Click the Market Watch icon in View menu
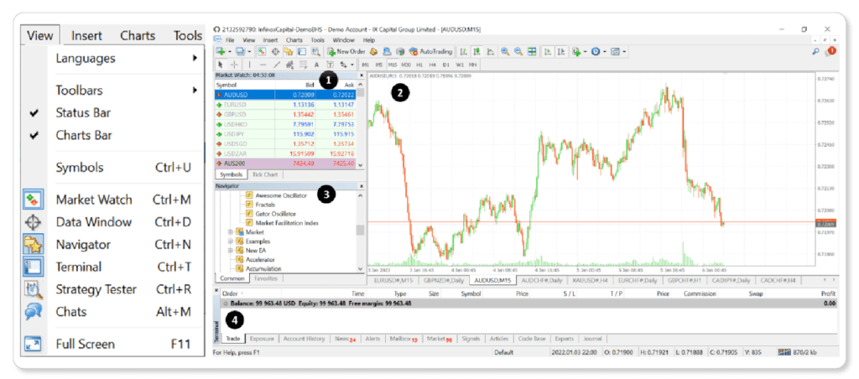Screen dimensions: 859x379 [x=33, y=200]
